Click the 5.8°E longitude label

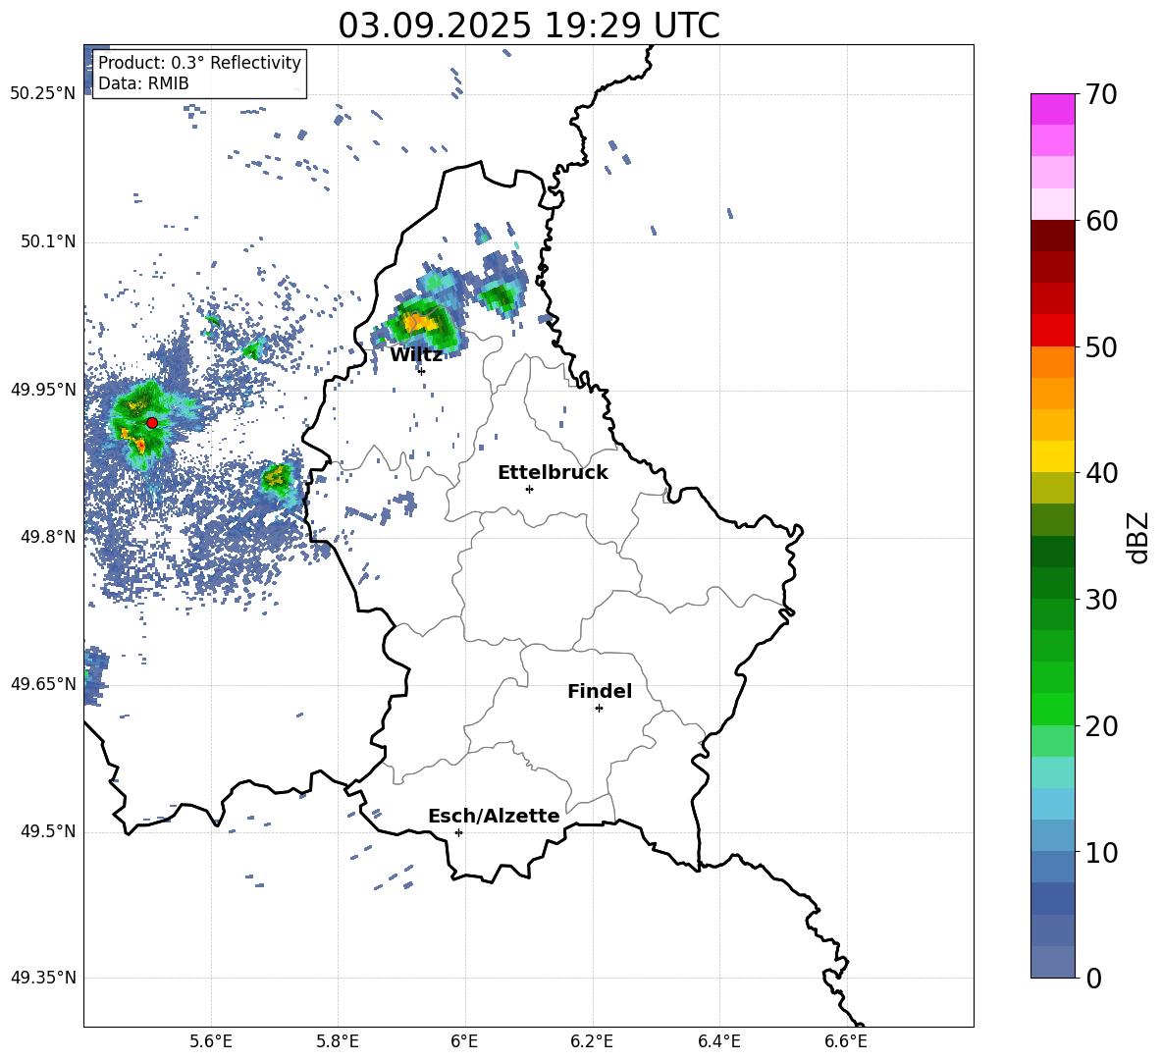tap(338, 1041)
